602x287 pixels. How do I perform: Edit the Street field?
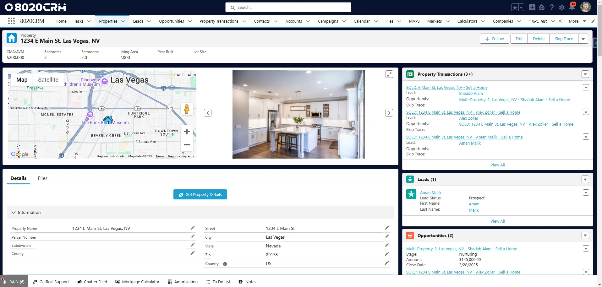pyautogui.click(x=387, y=228)
